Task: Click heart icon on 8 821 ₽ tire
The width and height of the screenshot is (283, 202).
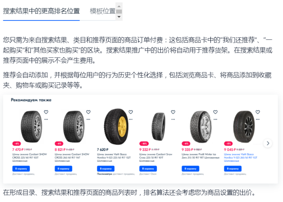Action: (x=88, y=112)
